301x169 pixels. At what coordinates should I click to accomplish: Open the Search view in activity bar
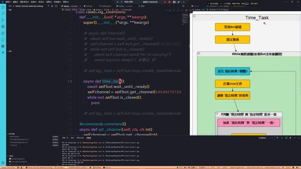[x=3, y=14]
